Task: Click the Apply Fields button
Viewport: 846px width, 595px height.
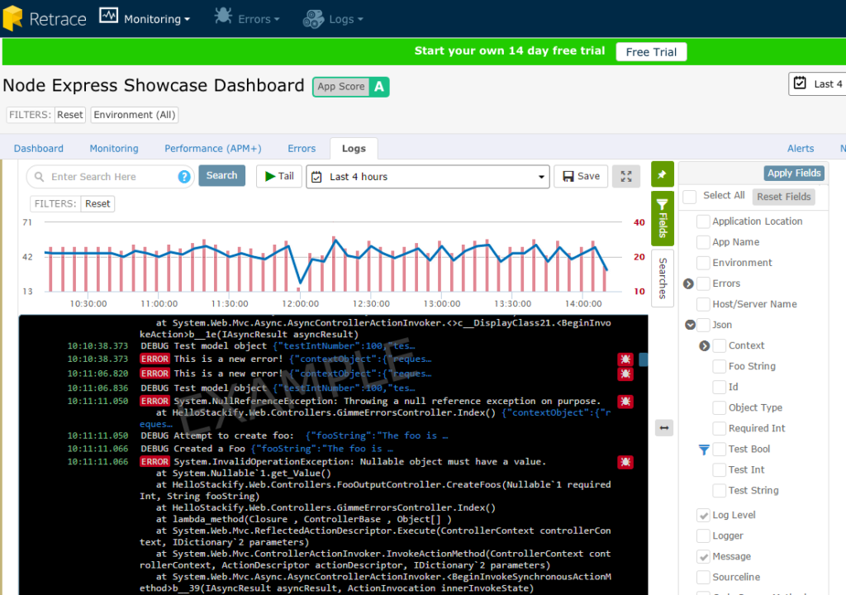Action: (x=794, y=174)
